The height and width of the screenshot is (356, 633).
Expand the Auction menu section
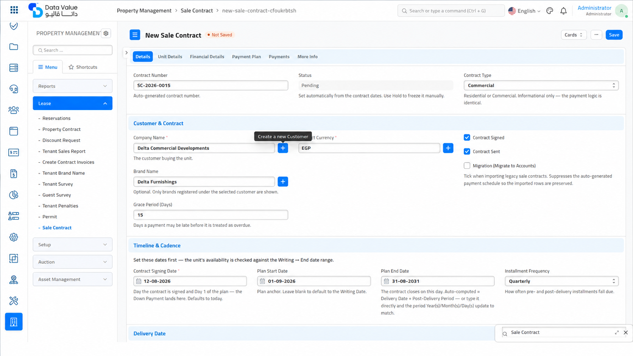73,262
